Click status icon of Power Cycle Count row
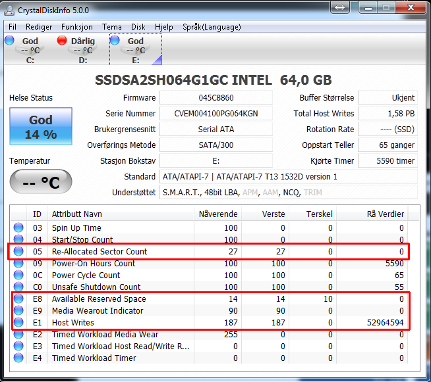The image size is (431, 382). click(18, 275)
